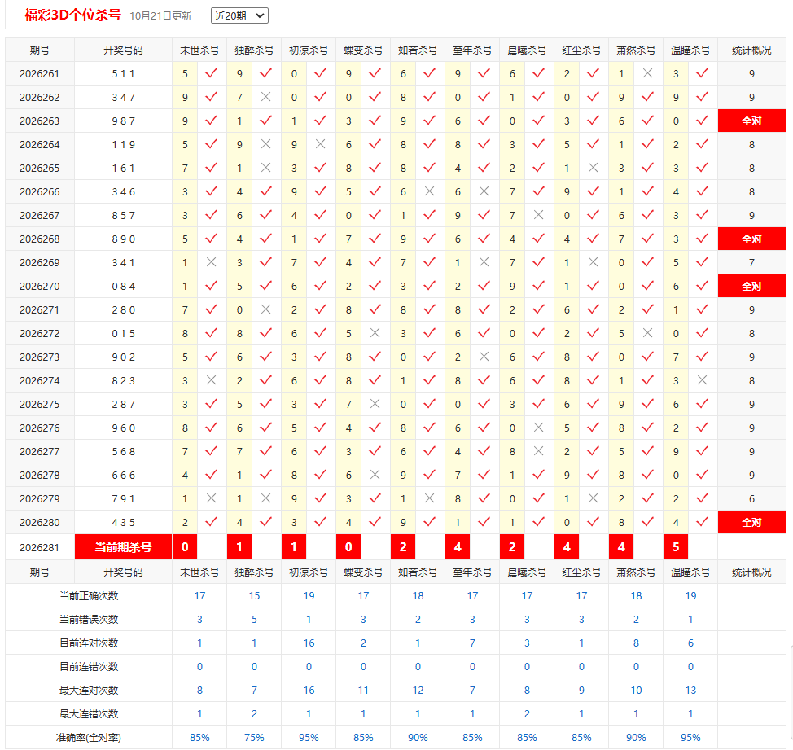Select period number 2026281

click(x=39, y=548)
